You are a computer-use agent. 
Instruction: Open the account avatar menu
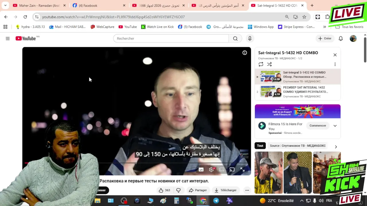353,38
